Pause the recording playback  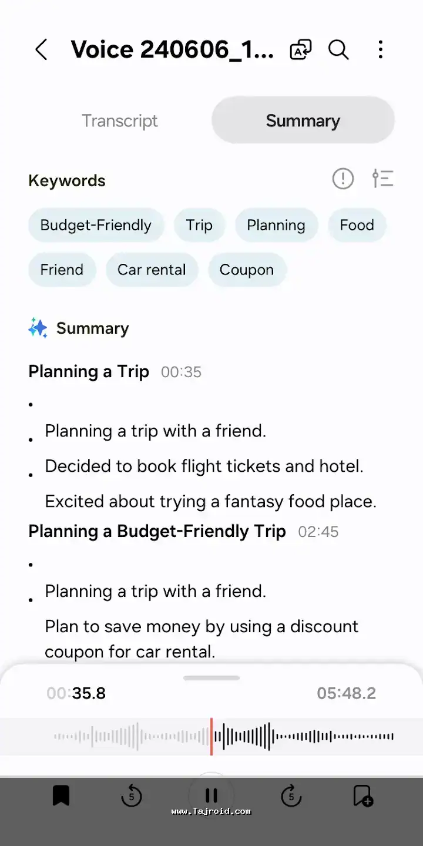211,795
